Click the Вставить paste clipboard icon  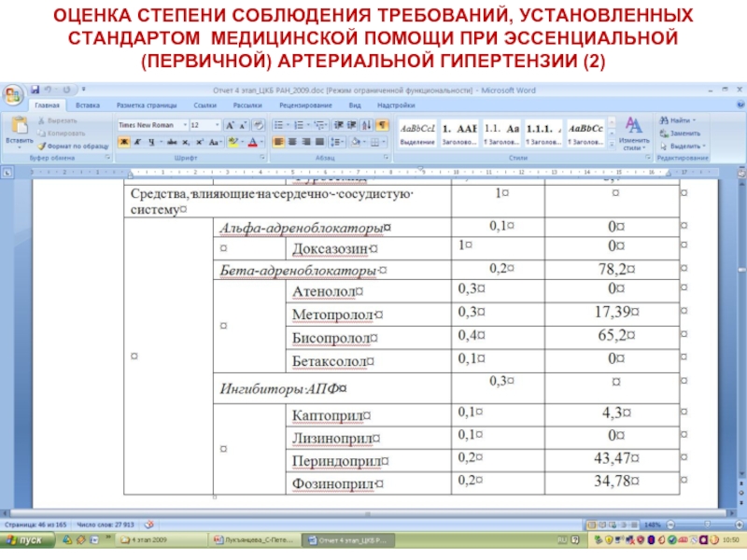tap(20, 125)
